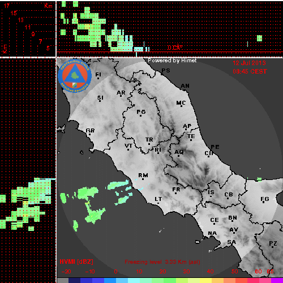Click the 'Km' label in the top-left panel
The image size is (283, 283).
click(48, 6)
